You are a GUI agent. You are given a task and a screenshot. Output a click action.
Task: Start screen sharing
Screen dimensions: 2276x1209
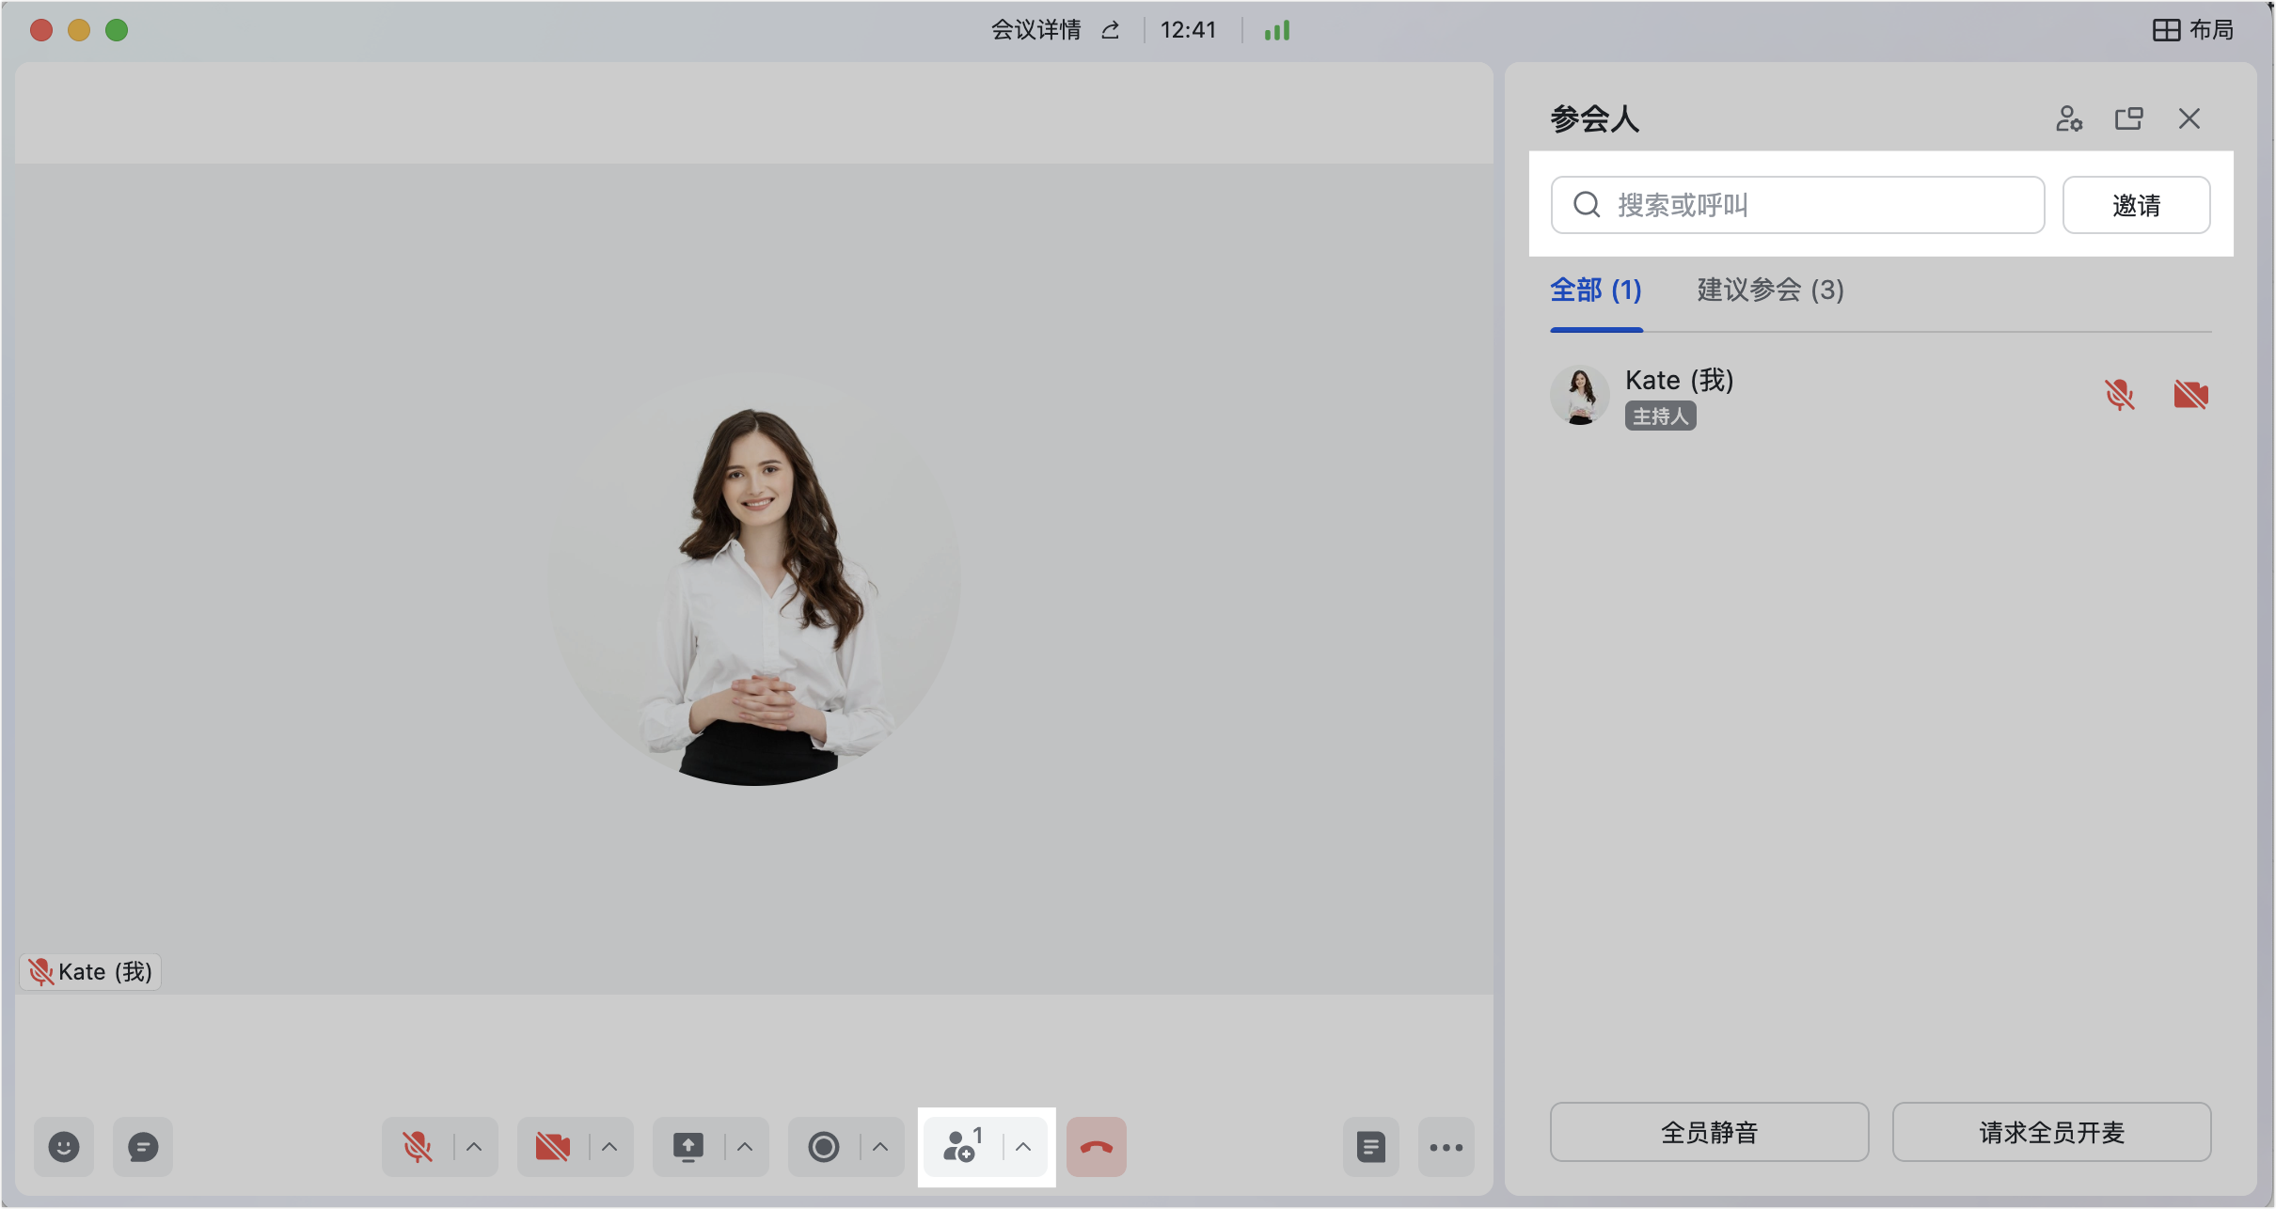(x=688, y=1146)
